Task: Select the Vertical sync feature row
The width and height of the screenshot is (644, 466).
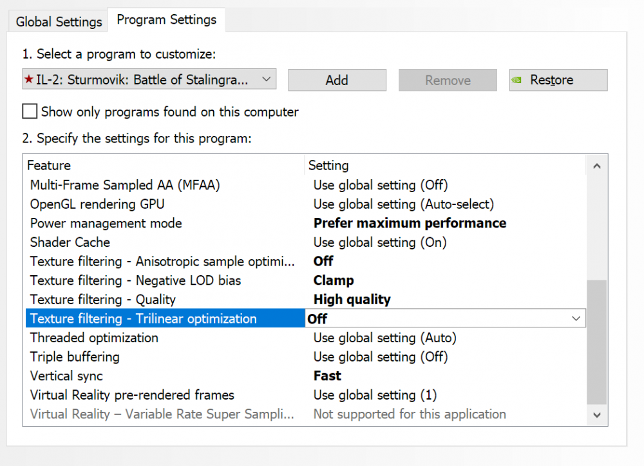Action: [66, 376]
